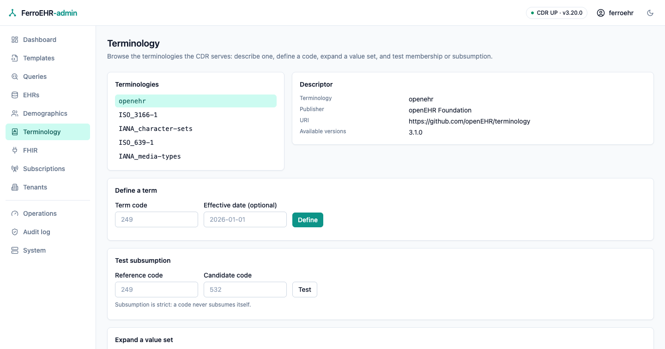Select the ISO_639-1 terminology

(x=196, y=142)
